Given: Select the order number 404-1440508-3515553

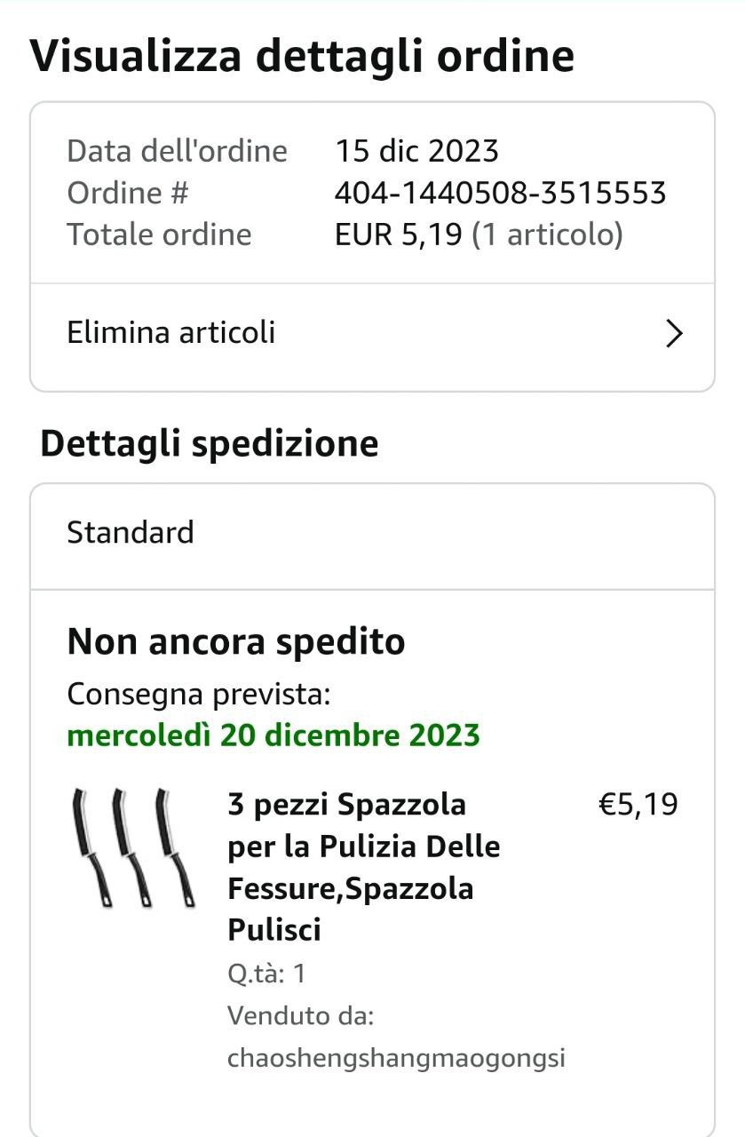Looking at the screenshot, I should (x=500, y=193).
